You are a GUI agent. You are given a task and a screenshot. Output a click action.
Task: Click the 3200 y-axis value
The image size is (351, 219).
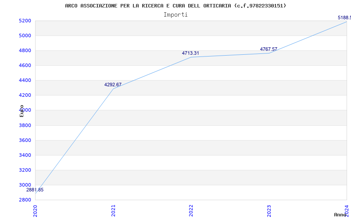coord(25,170)
